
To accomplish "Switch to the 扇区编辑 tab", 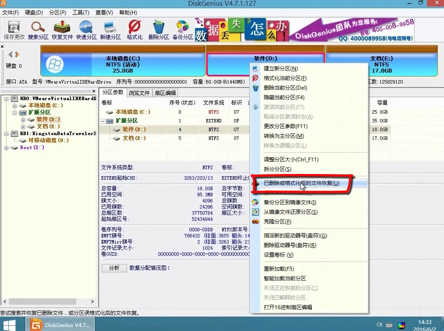I will click(x=165, y=93).
